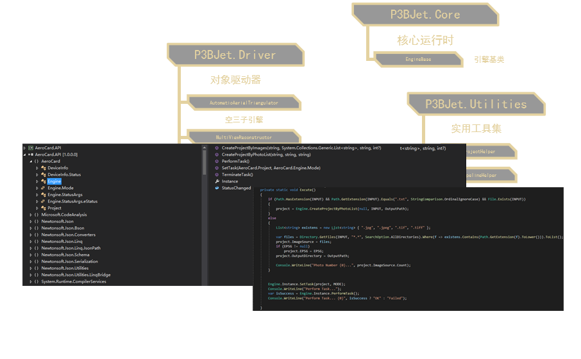Select Newtonsoft.Json.Utilities namespace row
581x359 pixels.
(65, 268)
